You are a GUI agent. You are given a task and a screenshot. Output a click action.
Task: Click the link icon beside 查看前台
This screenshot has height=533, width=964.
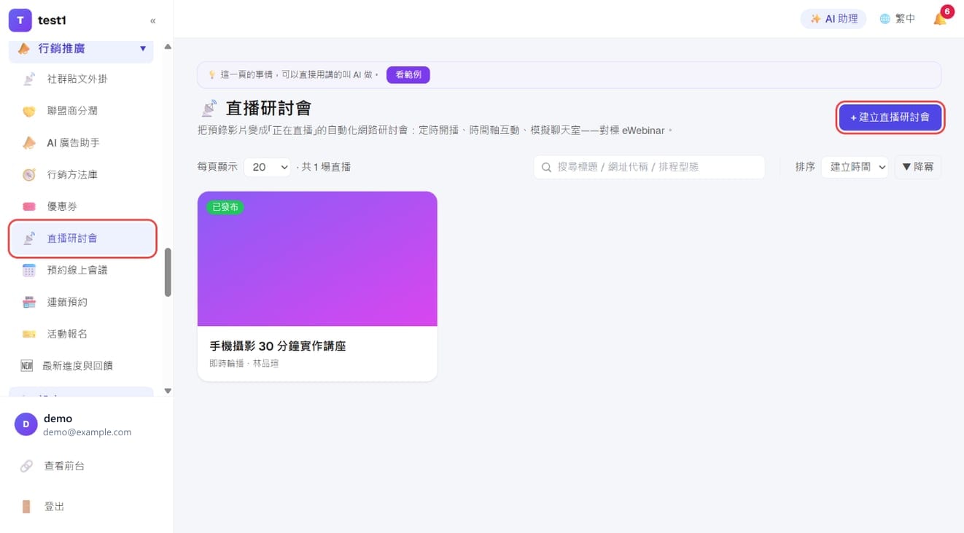click(x=26, y=466)
